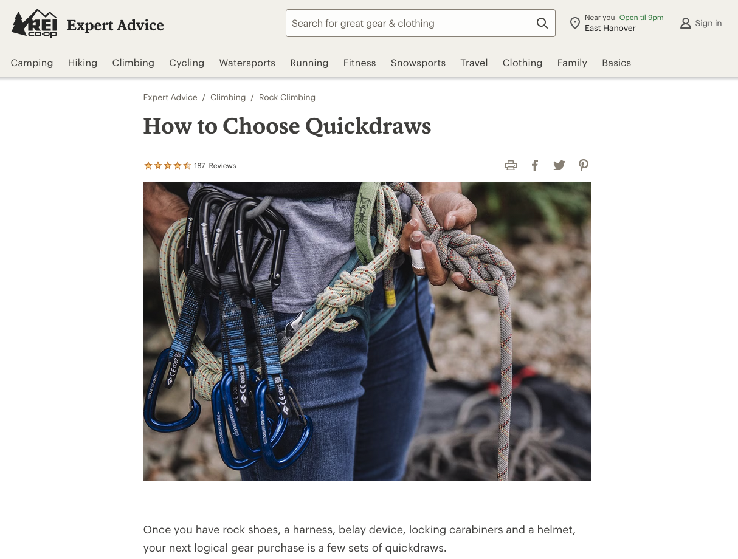Open the East Hanover store link

click(x=610, y=28)
